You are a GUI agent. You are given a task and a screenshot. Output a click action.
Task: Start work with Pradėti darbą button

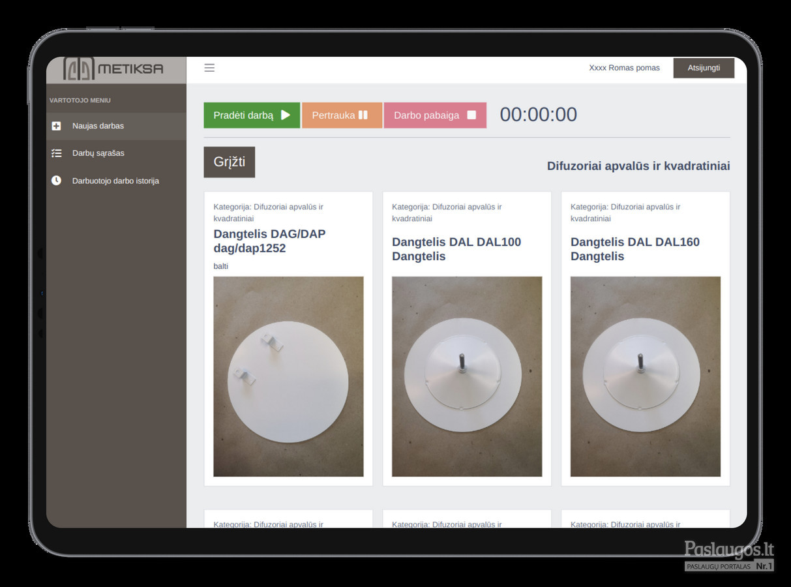click(x=252, y=115)
